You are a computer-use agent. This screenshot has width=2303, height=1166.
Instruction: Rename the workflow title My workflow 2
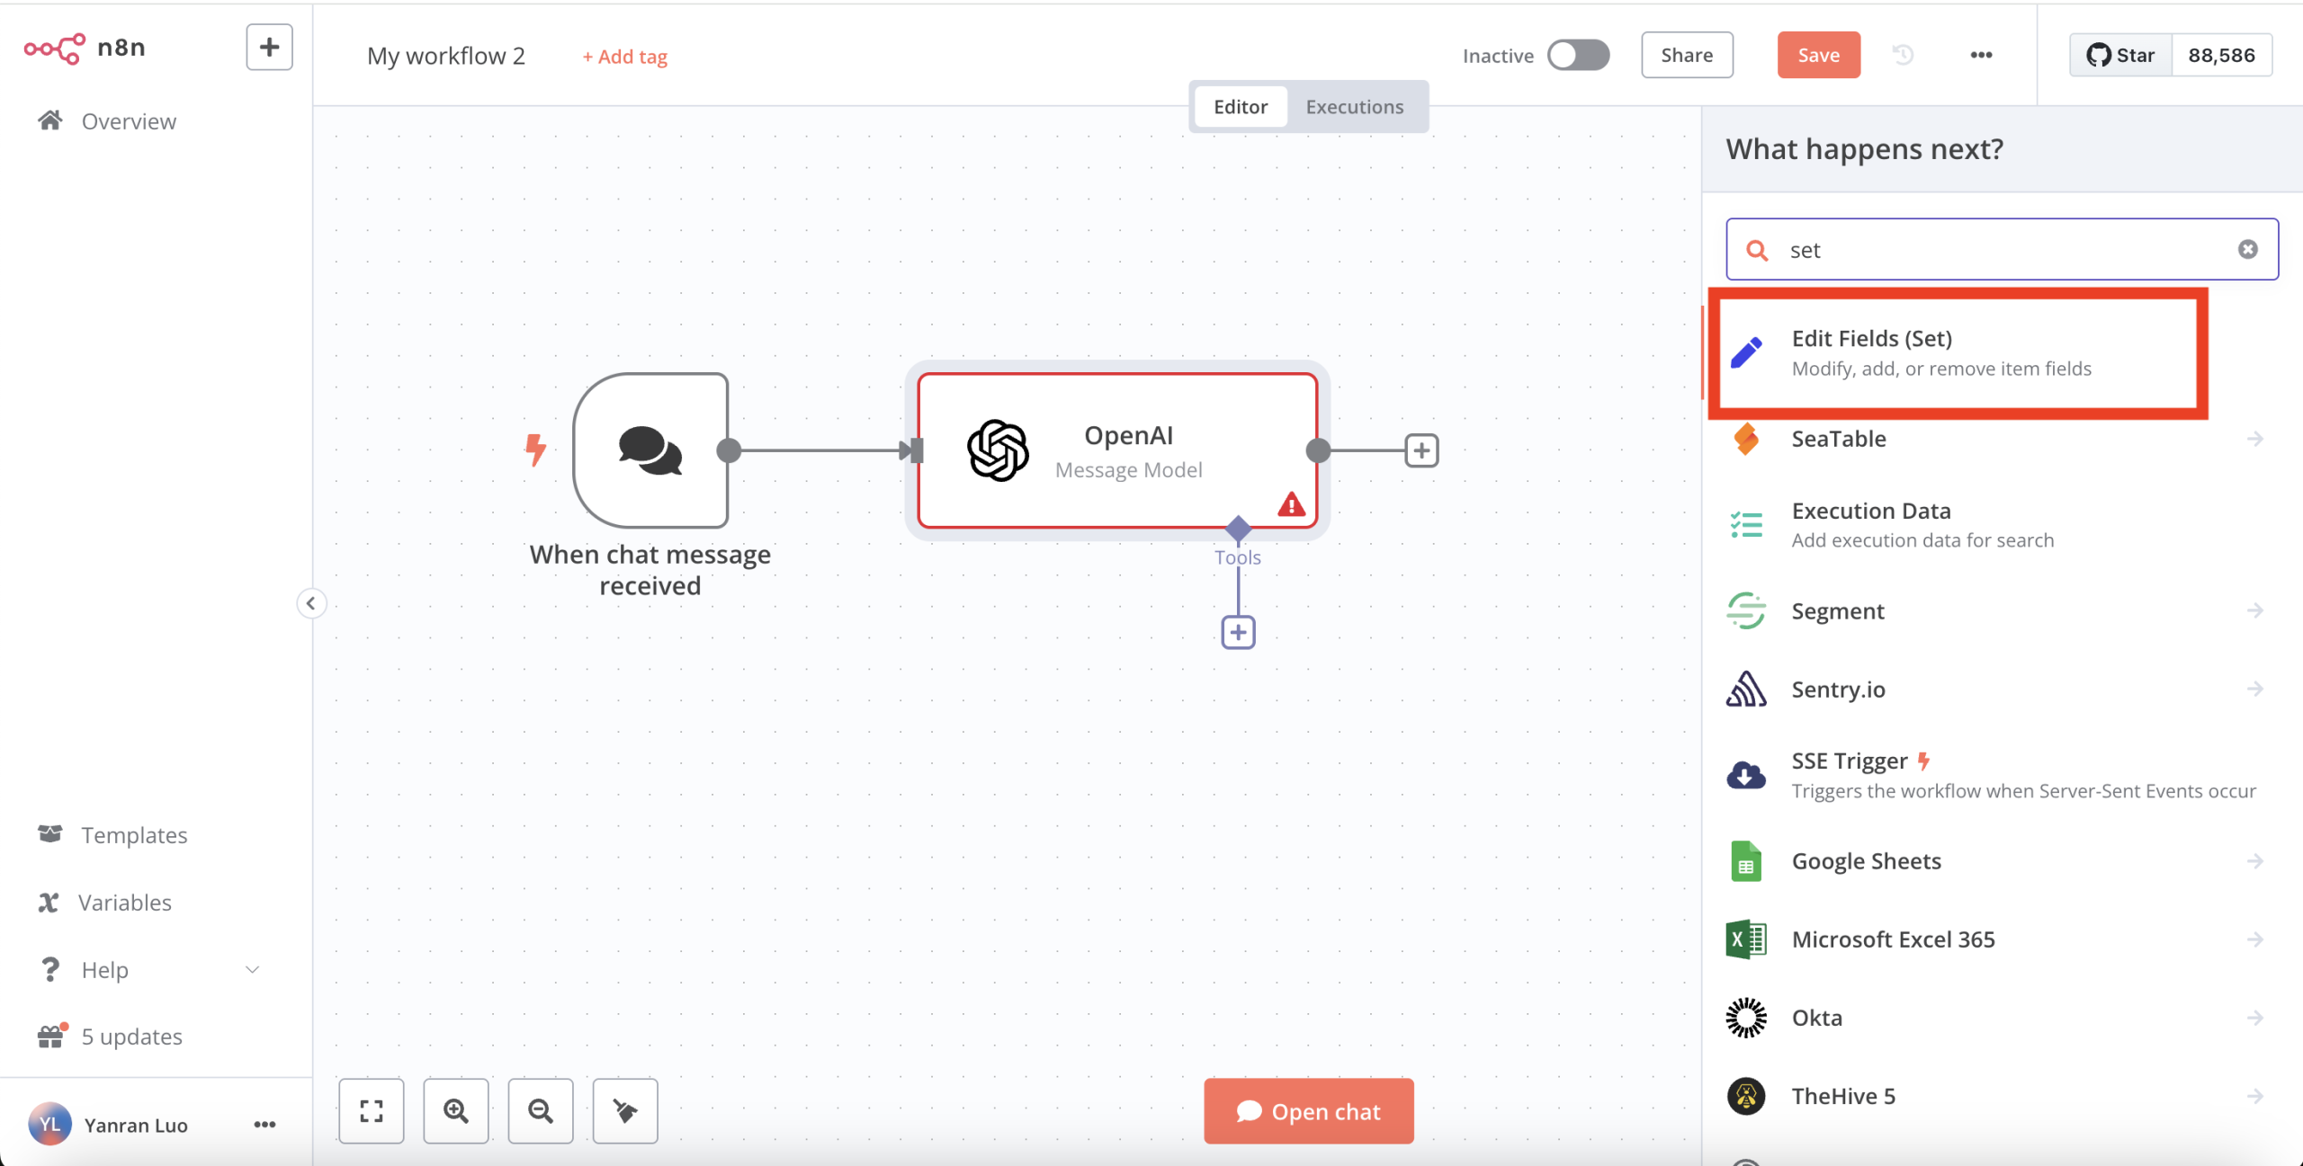click(446, 56)
